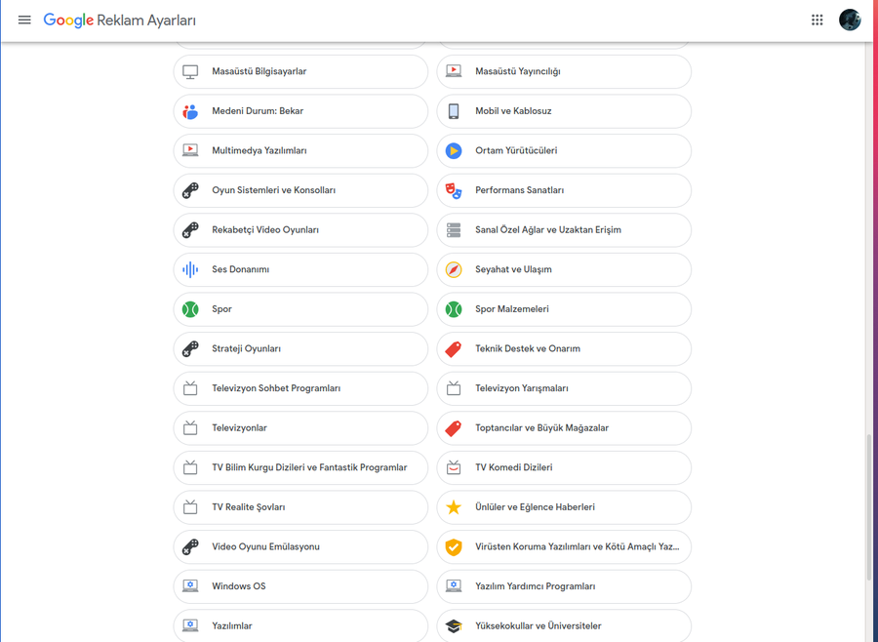
Task: Click the Google logo link
Action: point(68,20)
